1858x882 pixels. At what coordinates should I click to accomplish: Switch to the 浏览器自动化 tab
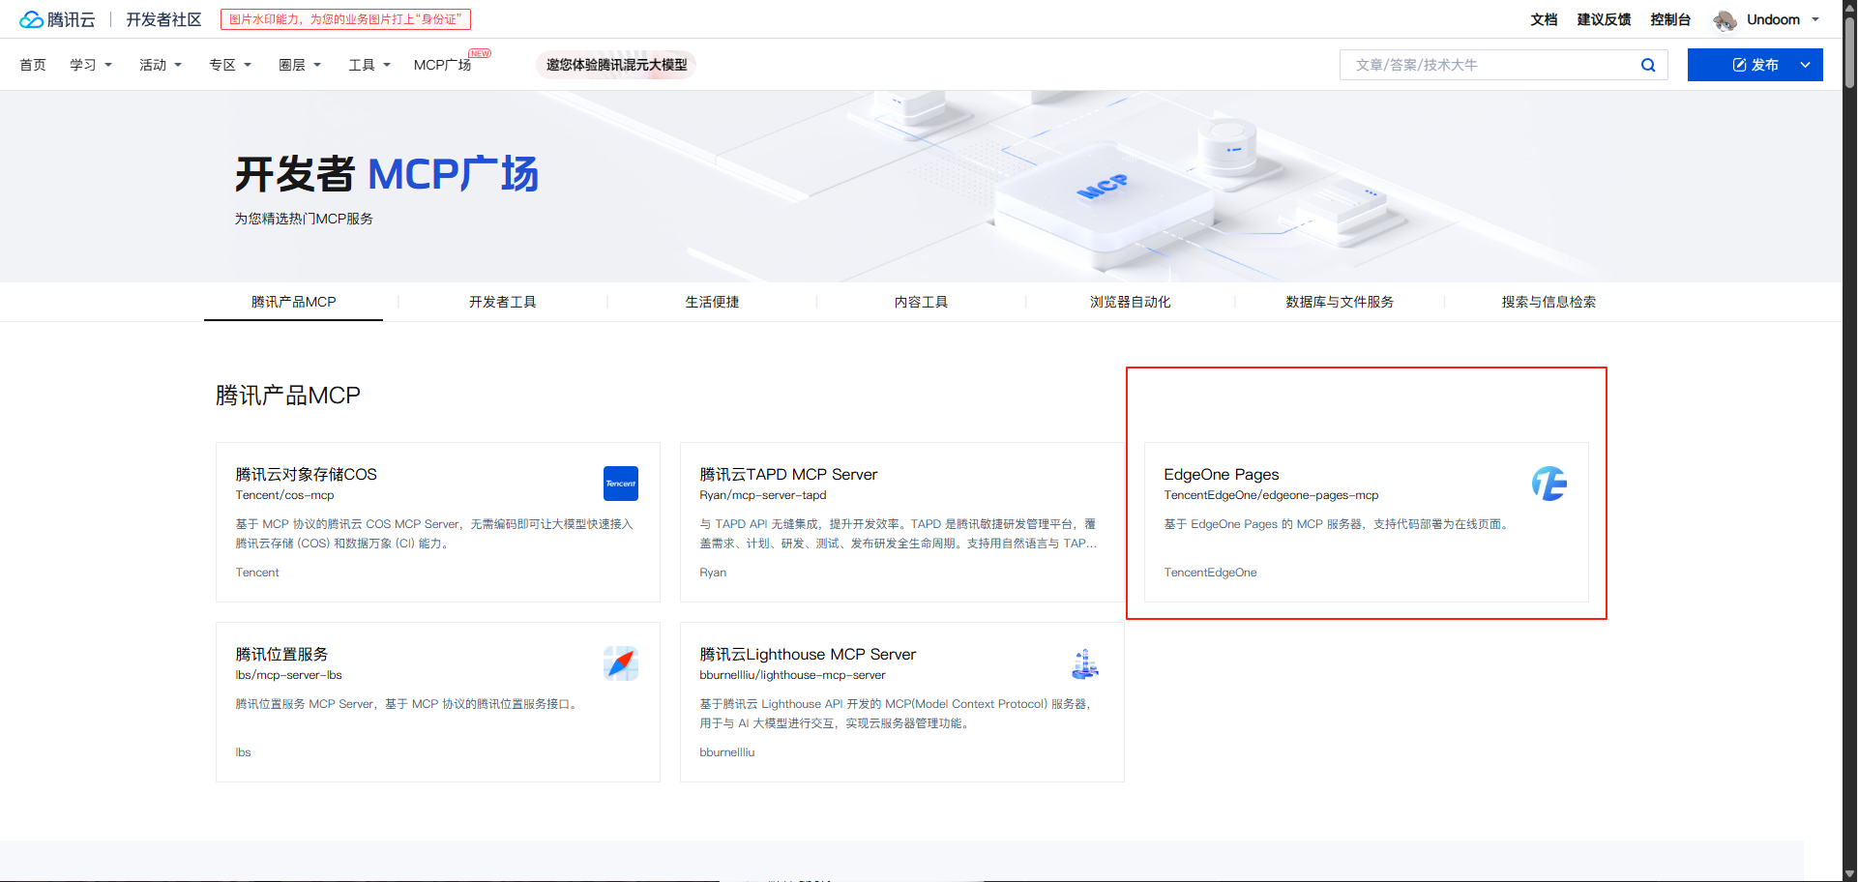[1130, 302]
